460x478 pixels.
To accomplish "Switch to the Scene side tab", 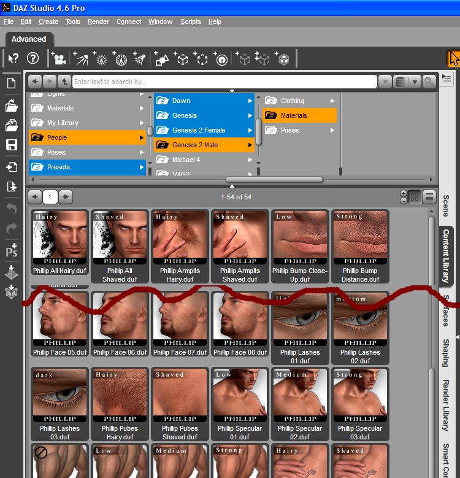I will tap(446, 206).
